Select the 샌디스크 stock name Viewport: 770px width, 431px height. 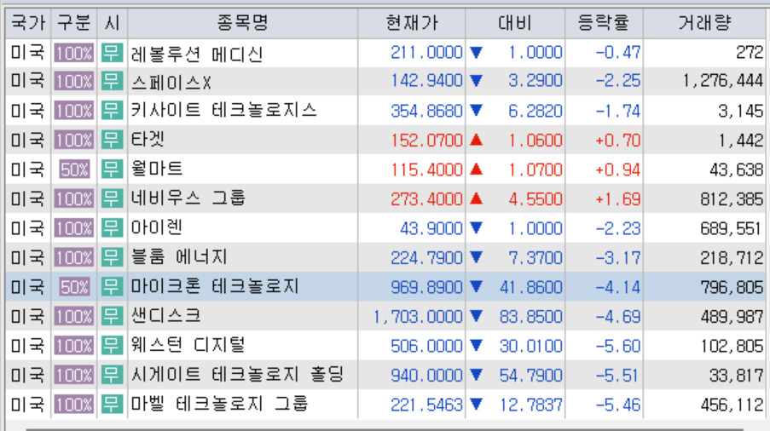click(x=166, y=316)
